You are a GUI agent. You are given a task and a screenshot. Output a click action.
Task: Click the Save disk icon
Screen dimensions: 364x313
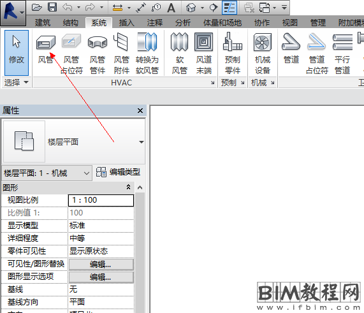(52, 7)
